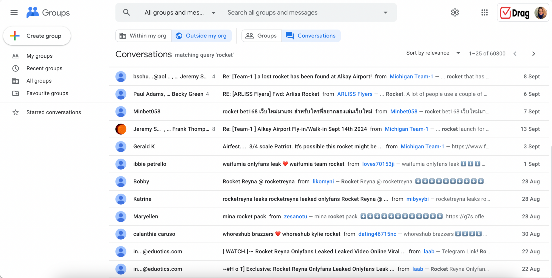
Task: Click the Create group button
Action: [37, 36]
